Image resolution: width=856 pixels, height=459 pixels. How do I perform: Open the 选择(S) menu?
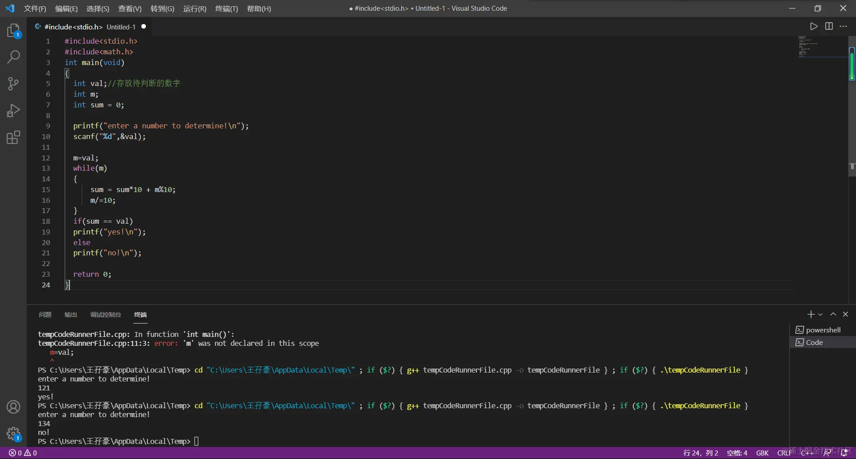[x=98, y=8]
